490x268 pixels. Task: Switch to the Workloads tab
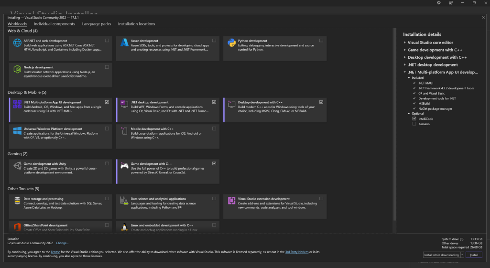pyautogui.click(x=17, y=24)
